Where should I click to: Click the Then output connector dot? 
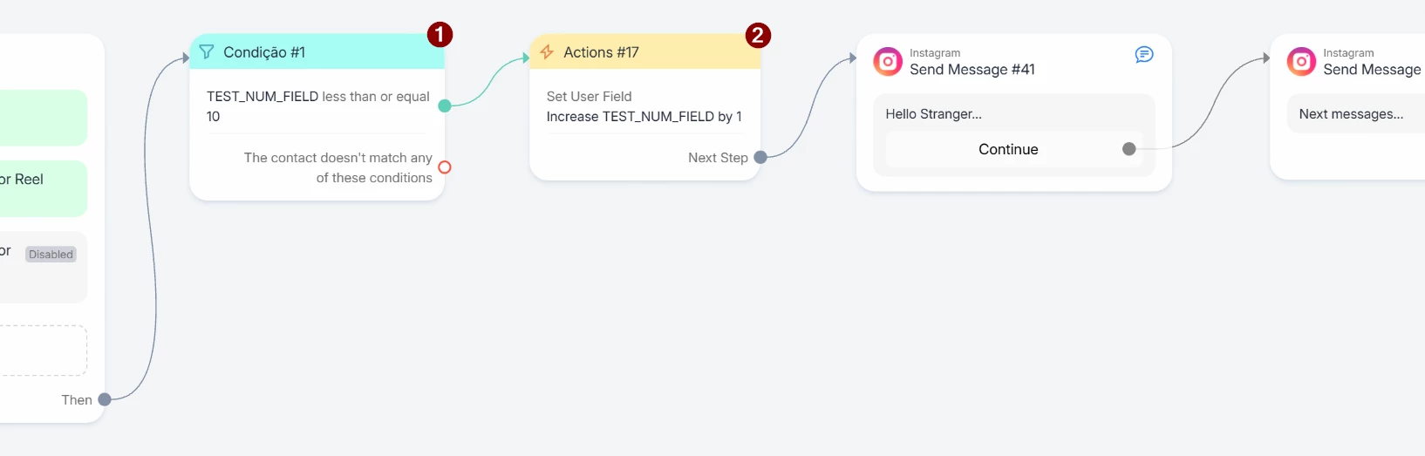click(x=105, y=400)
